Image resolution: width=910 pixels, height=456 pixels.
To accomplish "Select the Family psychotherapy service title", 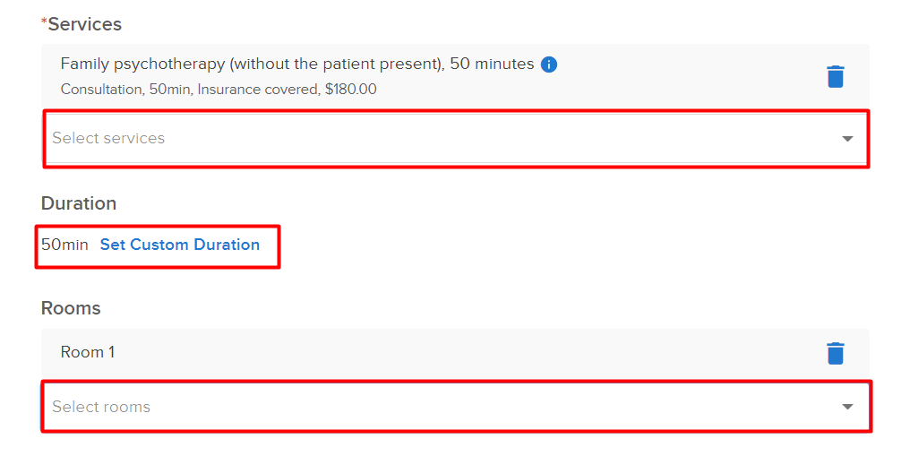I will pyautogui.click(x=297, y=64).
